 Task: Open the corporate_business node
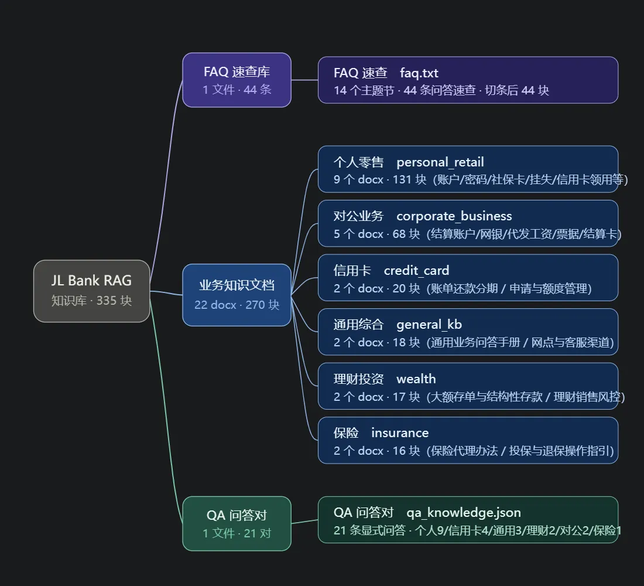pyautogui.click(x=468, y=223)
